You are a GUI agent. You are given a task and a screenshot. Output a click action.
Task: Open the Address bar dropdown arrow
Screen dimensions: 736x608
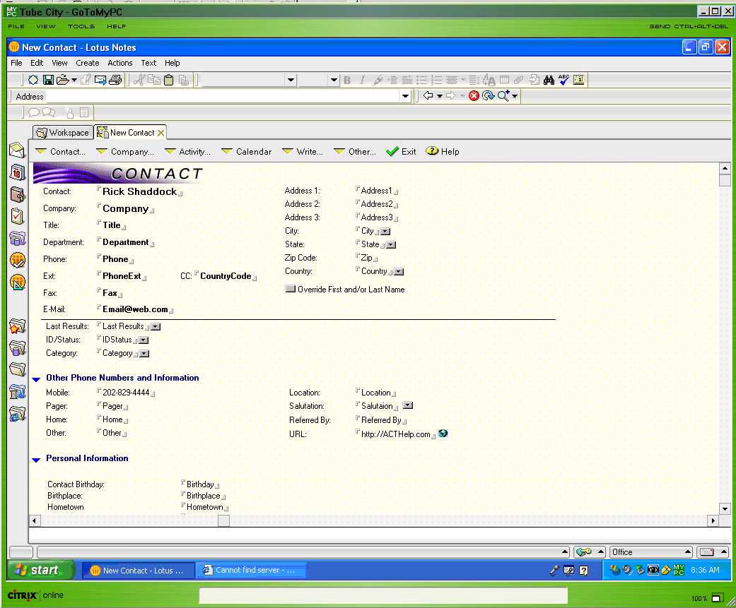tap(406, 96)
